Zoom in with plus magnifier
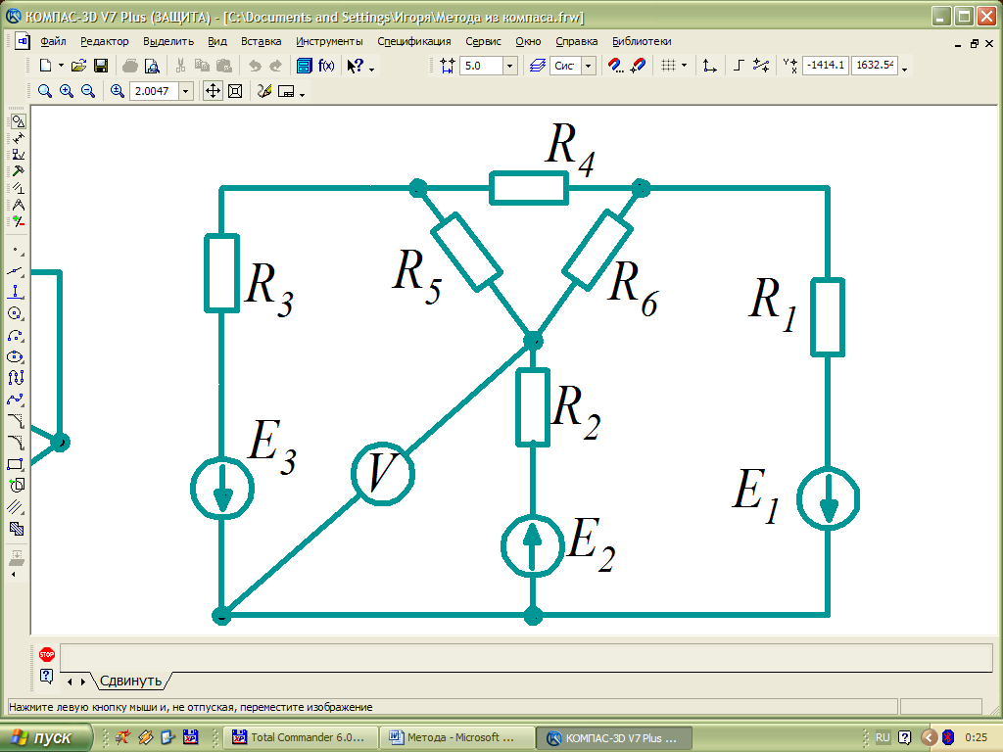The height and width of the screenshot is (752, 1003). [x=66, y=91]
